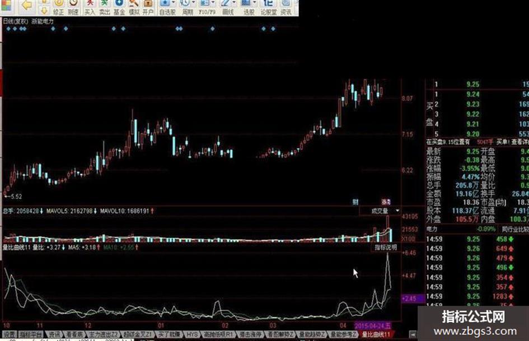This screenshot has width=529, height=341.
Task: Expand the F10/F9 dropdown arrow
Action: pos(213,3)
